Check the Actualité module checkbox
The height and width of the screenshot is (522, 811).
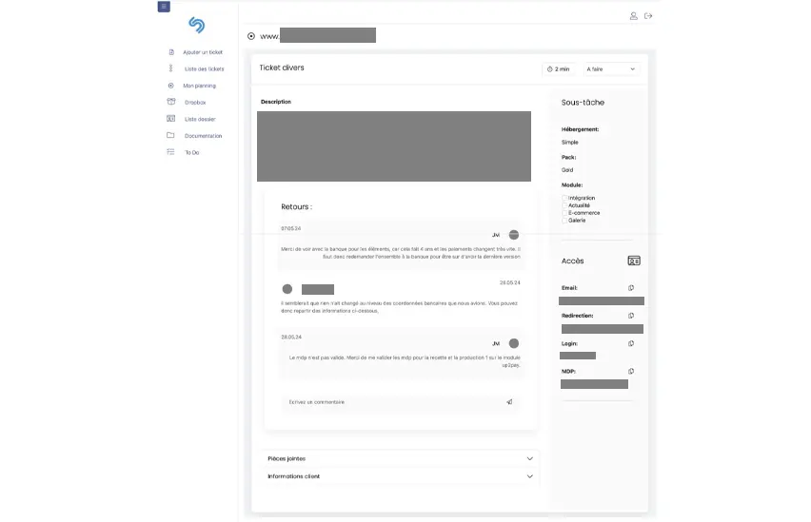pos(564,205)
